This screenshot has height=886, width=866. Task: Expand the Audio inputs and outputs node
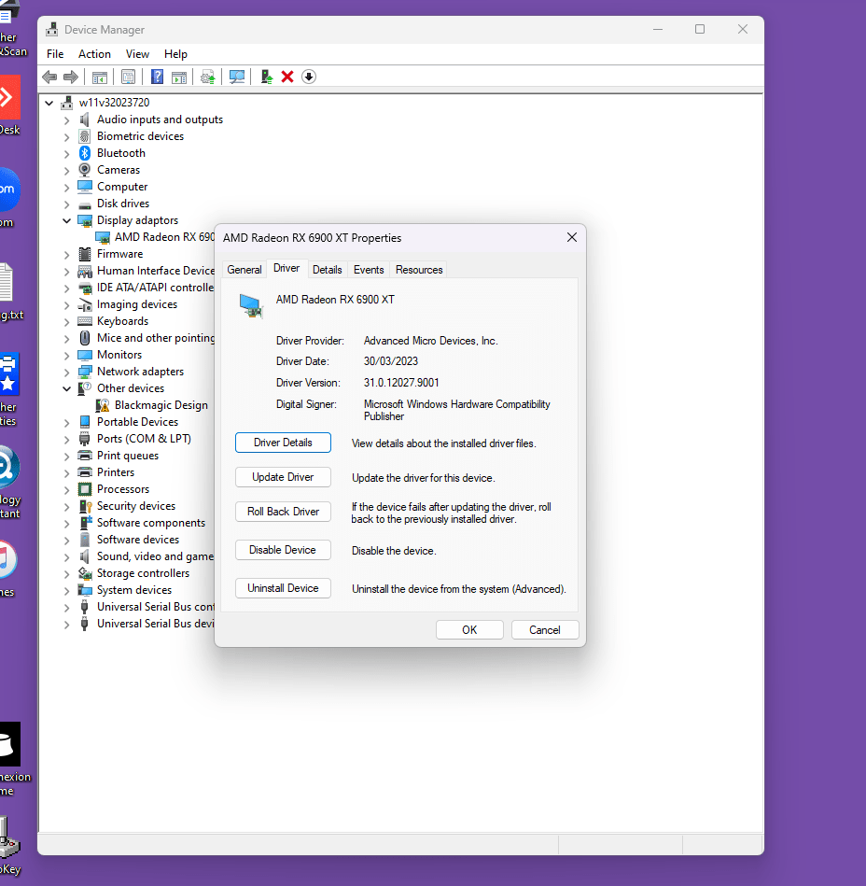pos(66,120)
